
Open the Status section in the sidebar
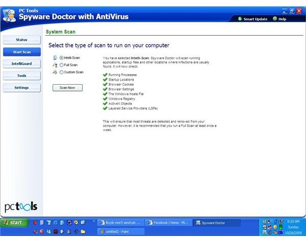click(x=21, y=40)
